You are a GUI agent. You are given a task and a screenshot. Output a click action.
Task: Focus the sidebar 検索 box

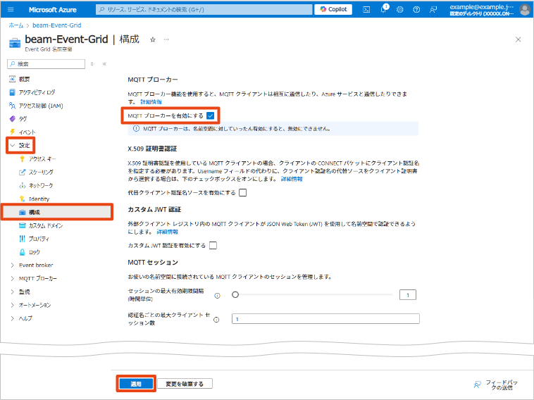pyautogui.click(x=46, y=64)
